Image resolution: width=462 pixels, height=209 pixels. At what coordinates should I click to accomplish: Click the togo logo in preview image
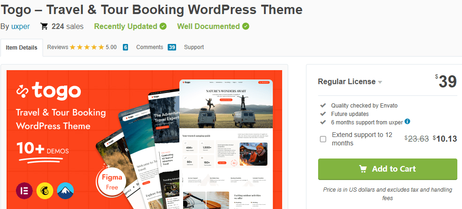click(x=49, y=91)
